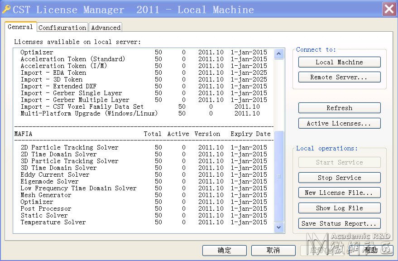This screenshot has height=261, width=398.
Task: Connect to the Local Machine
Action: click(x=340, y=62)
